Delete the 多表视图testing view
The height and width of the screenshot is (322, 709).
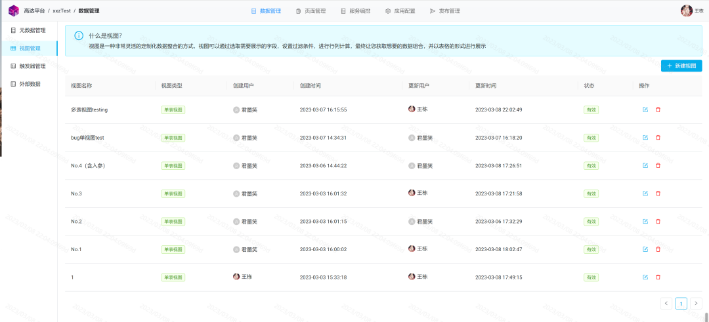(x=658, y=110)
